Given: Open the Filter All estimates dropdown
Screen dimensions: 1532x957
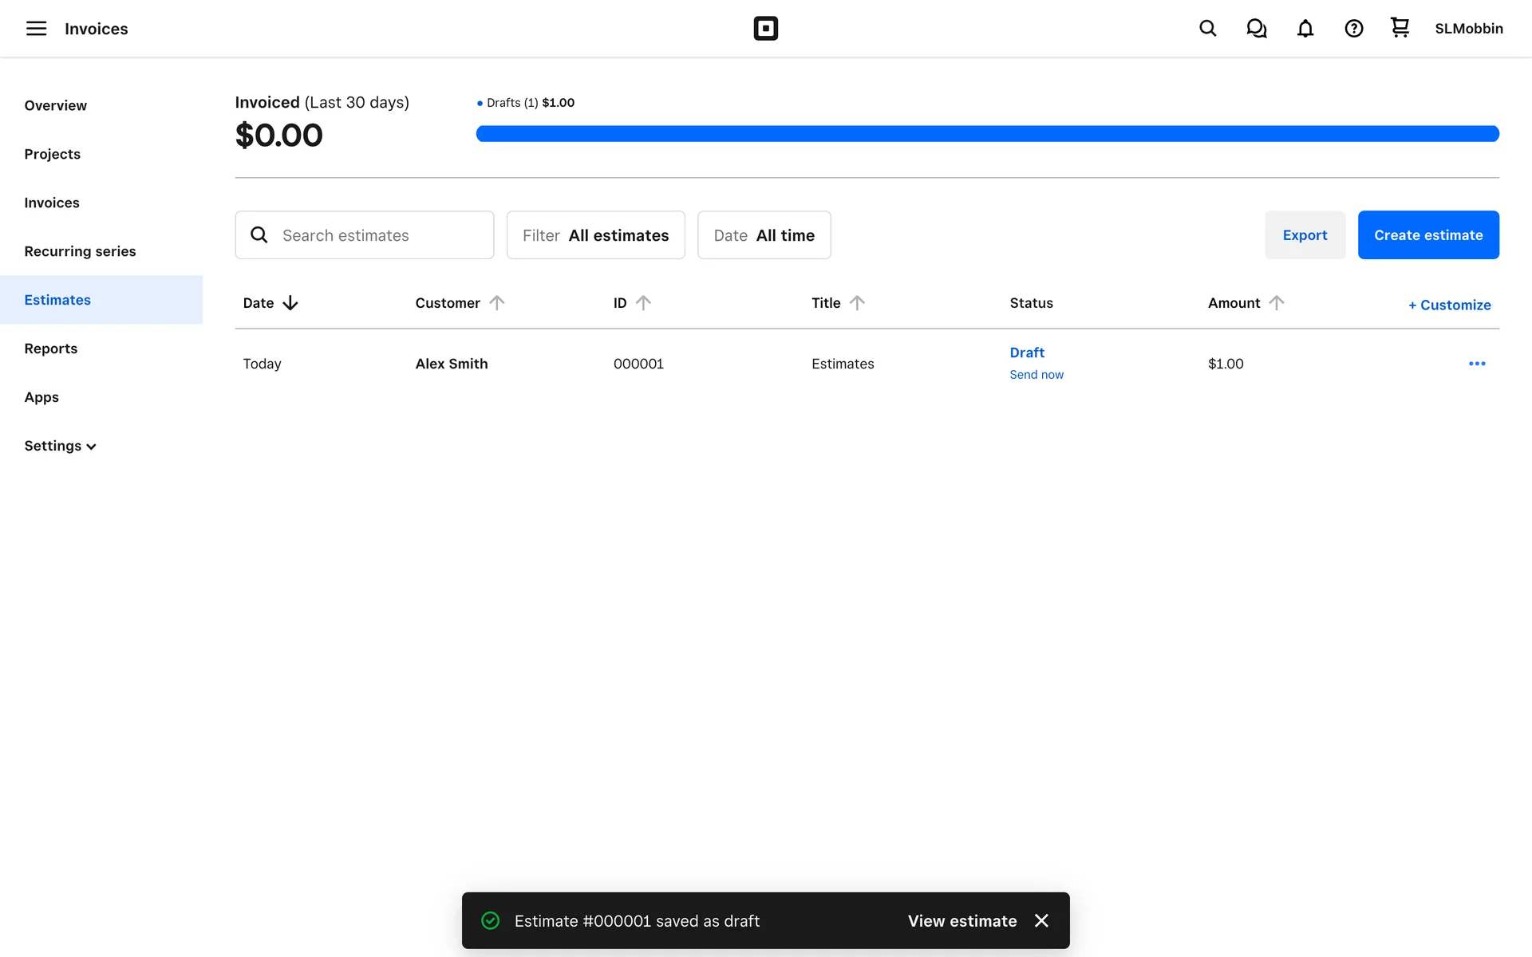Looking at the screenshot, I should click(x=595, y=235).
